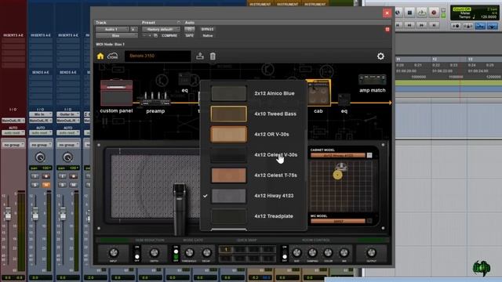
Task: Select the cab module in signal chain
Action: tap(318, 92)
